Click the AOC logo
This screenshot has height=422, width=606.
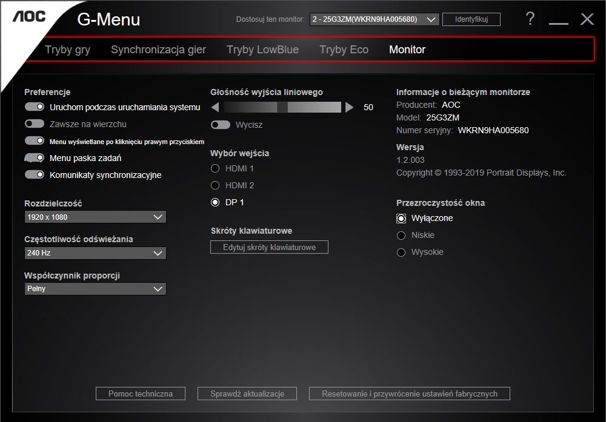point(29,16)
